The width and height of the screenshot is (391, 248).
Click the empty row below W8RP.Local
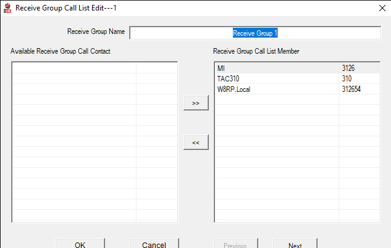tap(276, 100)
